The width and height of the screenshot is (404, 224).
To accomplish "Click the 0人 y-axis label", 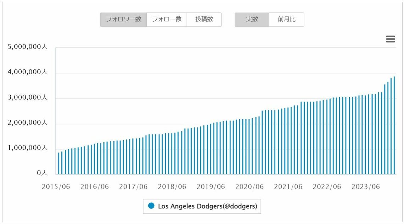I will click(43, 173).
